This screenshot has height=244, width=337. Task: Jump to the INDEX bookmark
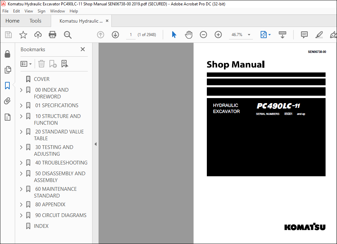[x=41, y=226]
